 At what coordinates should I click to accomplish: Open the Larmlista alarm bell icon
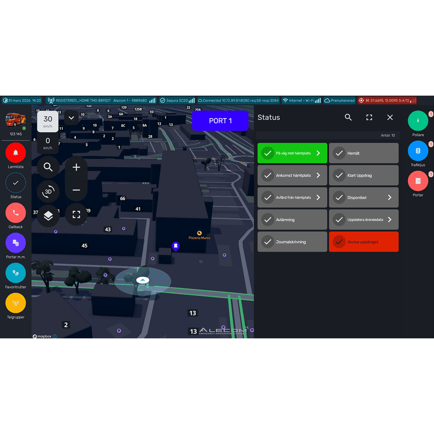point(16,153)
